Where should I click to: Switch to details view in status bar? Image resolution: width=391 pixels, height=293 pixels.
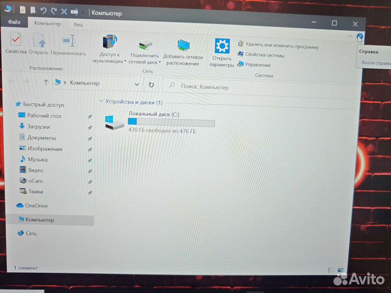click(331, 270)
